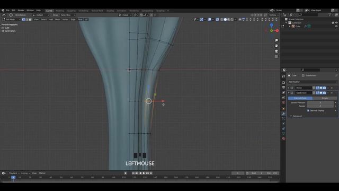Switch to wireframe shading
The image size is (339, 191).
pyautogui.click(x=222, y=20)
